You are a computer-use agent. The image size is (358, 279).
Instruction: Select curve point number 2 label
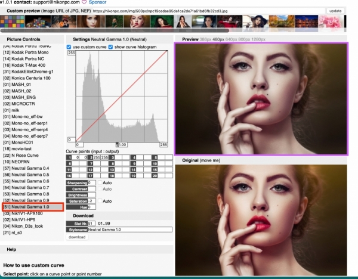coord(90,157)
